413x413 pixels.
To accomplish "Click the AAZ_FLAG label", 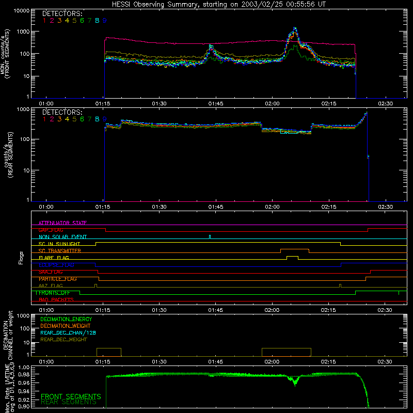I will (x=51, y=285).
